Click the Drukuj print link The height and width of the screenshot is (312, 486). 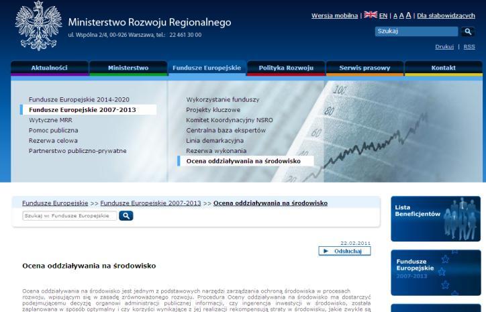coord(444,47)
